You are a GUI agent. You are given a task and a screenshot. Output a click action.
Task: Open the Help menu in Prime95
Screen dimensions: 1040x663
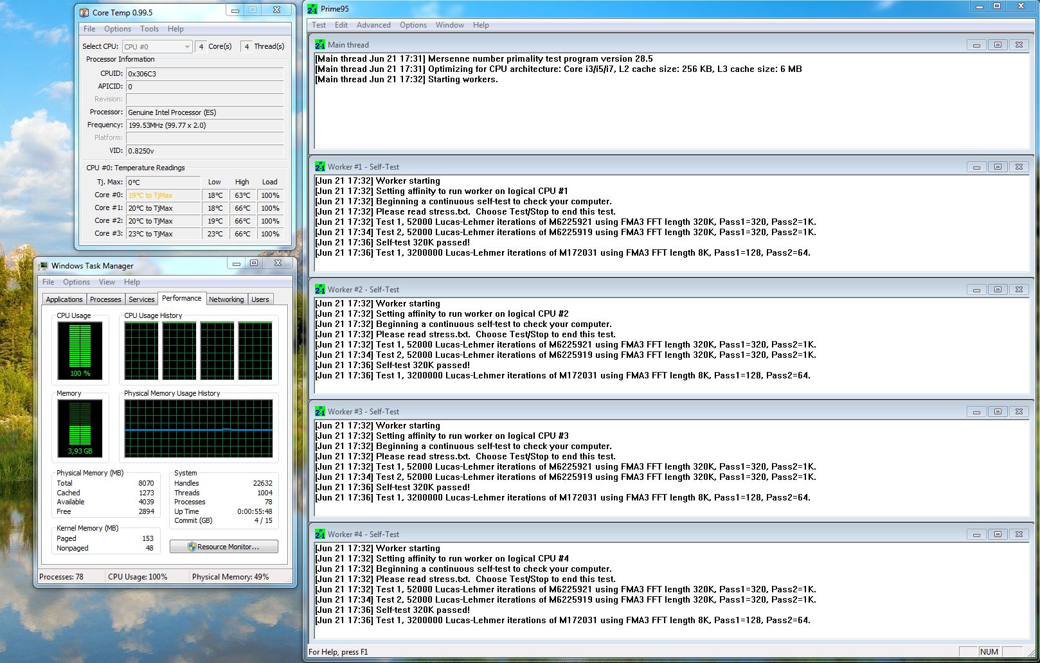[481, 25]
